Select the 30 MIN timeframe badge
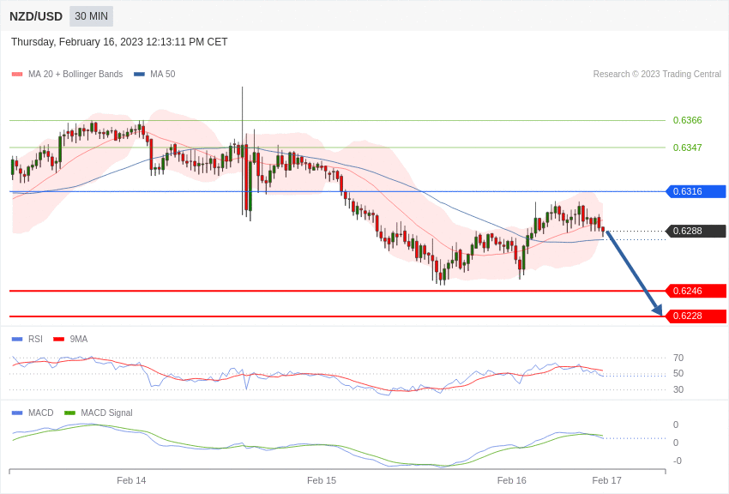This screenshot has height=494, width=729. [91, 16]
